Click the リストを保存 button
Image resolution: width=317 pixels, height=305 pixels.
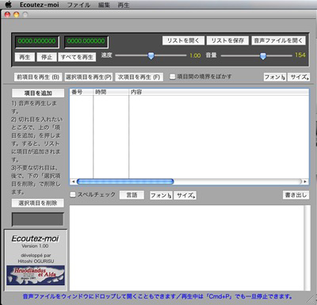click(227, 40)
